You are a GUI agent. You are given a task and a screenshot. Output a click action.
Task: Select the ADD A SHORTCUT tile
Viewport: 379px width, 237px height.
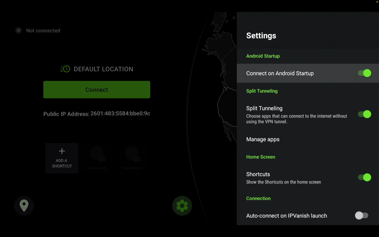[62, 158]
